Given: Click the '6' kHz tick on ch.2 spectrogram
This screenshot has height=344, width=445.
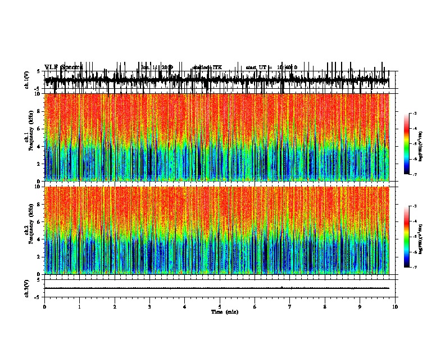Looking at the screenshot, I should (x=39, y=222).
